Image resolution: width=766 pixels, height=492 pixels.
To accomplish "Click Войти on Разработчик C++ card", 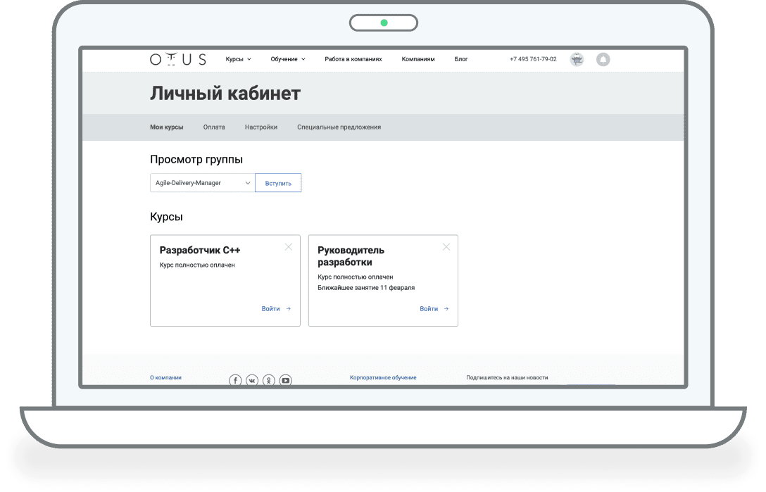I will [275, 309].
